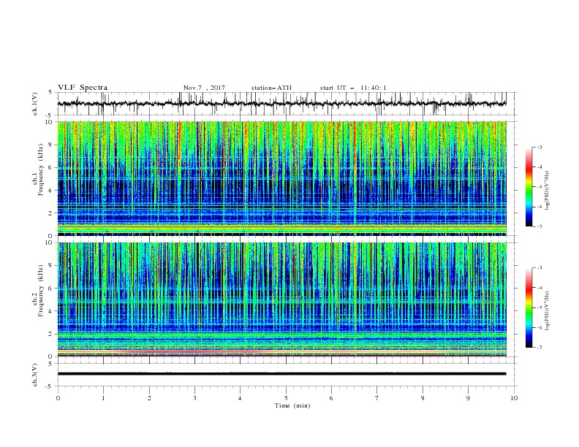Viewport: 579px width, 447px height.
Task: Click the ch.2 colorbar 'log(PSD)(V²/Hz)' label
Action: pyautogui.click(x=547, y=311)
